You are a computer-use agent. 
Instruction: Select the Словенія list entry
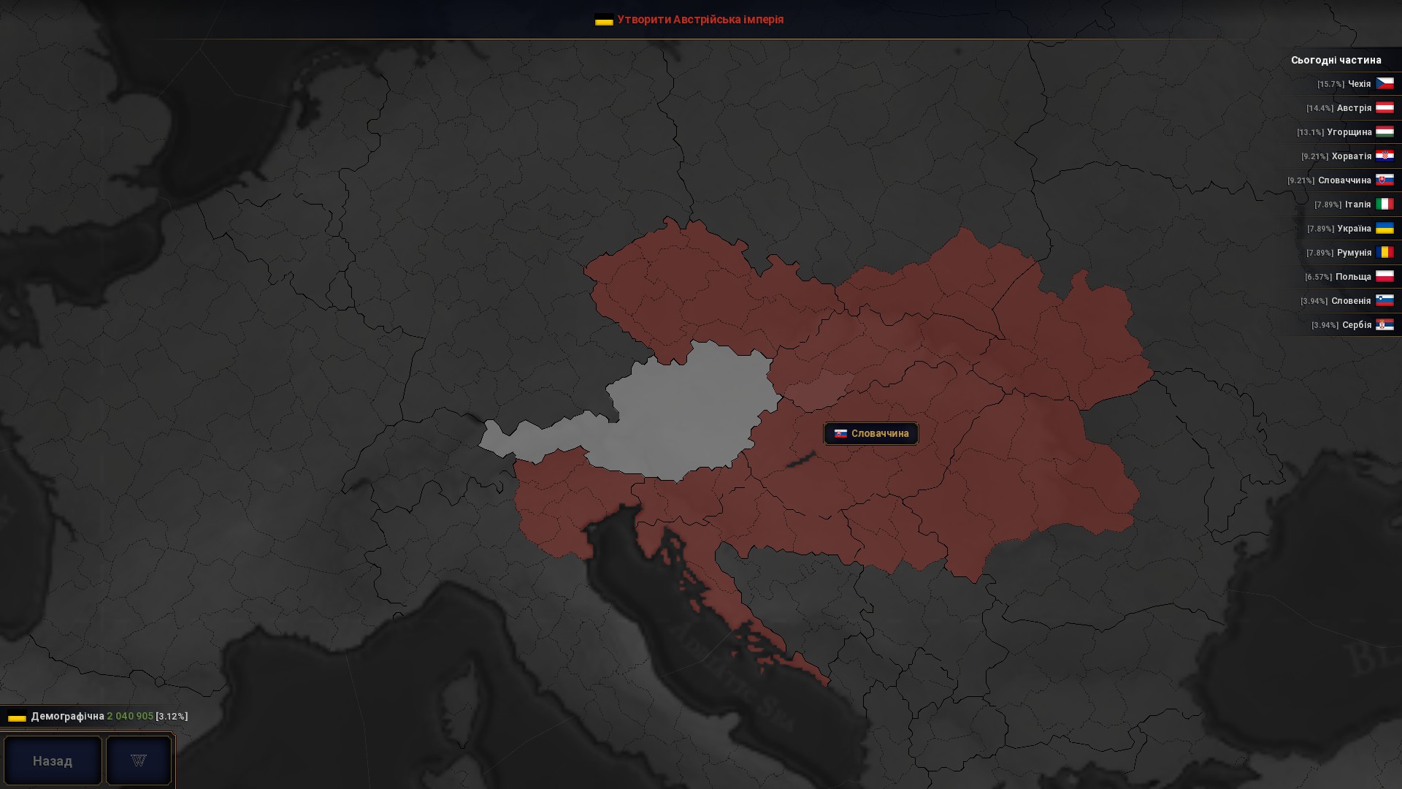(1350, 300)
